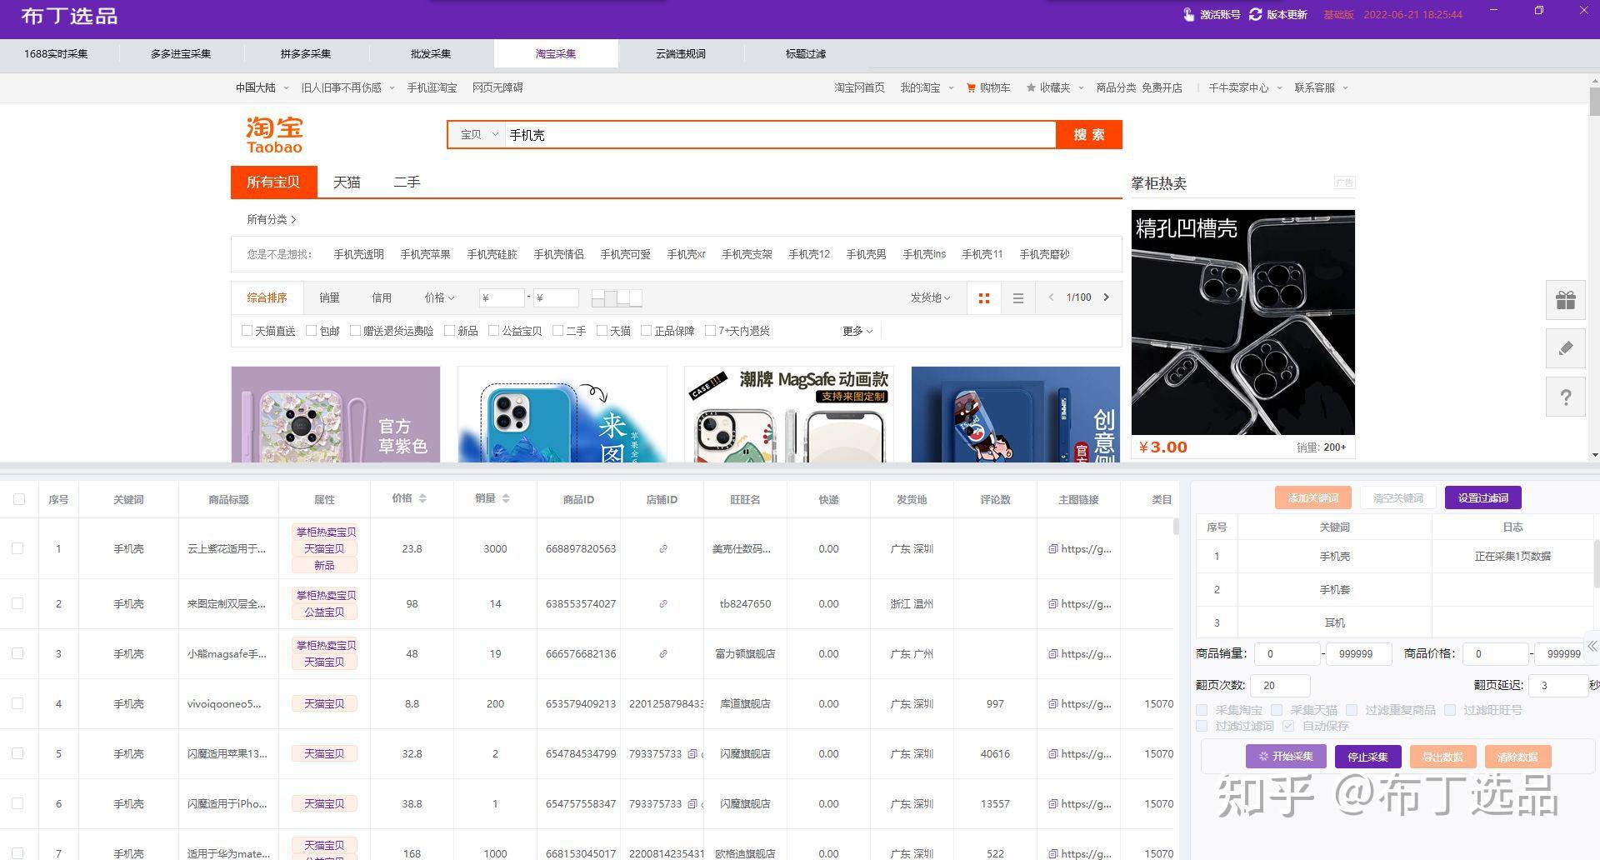Open the 宝贝 search type dropdown
Viewport: 1600px width, 860px height.
tap(477, 134)
